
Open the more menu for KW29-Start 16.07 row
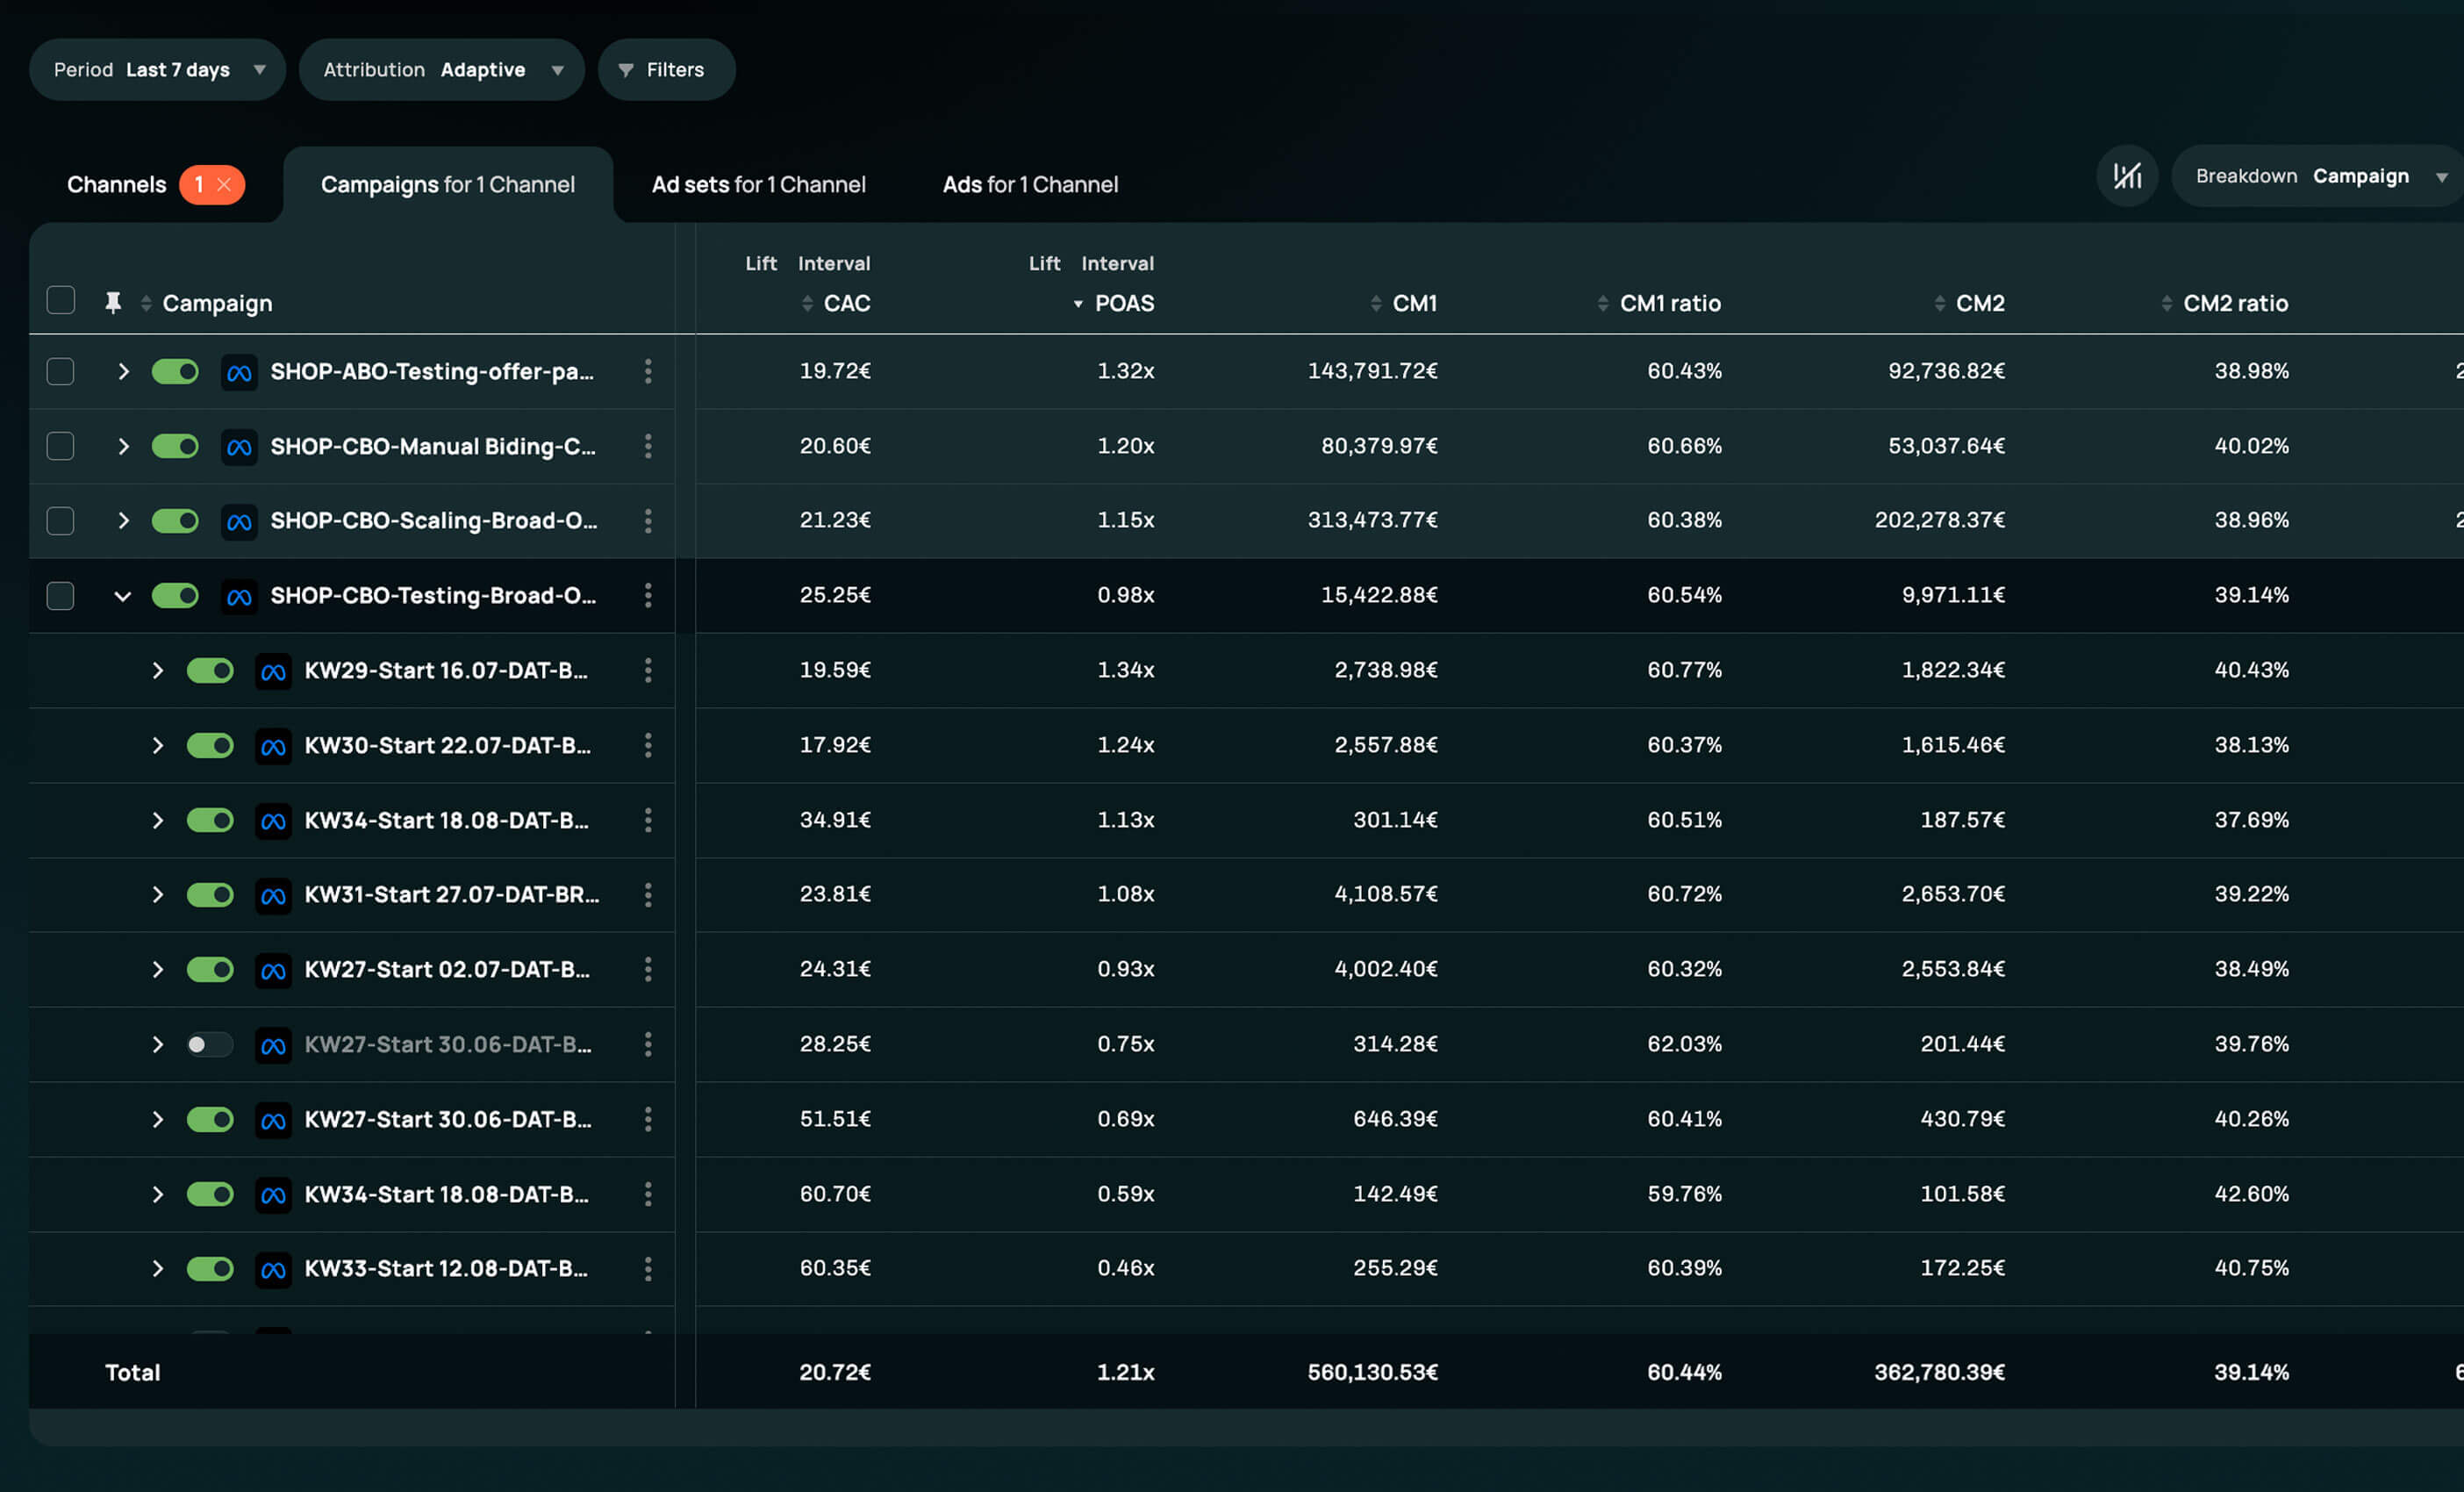(648, 670)
